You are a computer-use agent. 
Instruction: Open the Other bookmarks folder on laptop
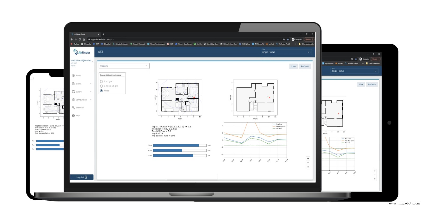(x=306, y=44)
